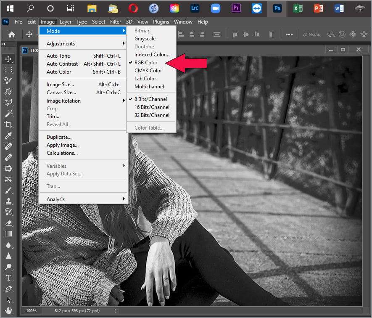Select the Eraser tool

click(x=8, y=223)
